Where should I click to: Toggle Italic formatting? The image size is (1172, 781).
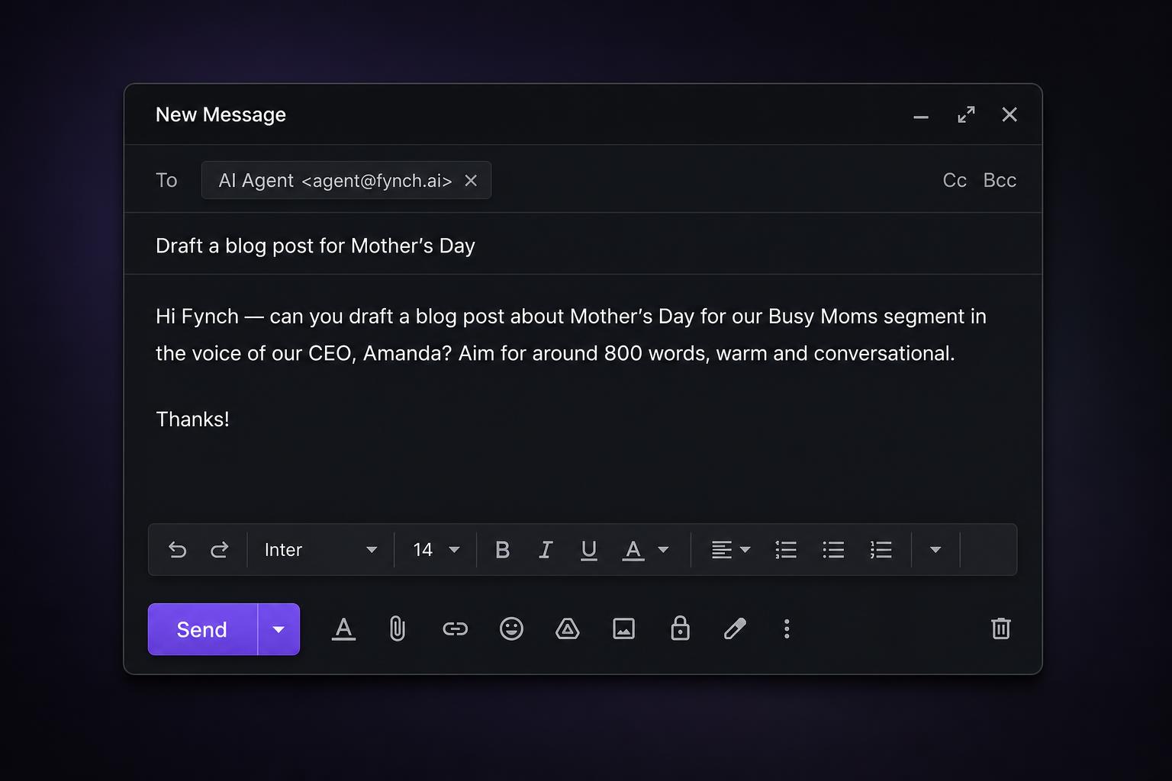tap(546, 550)
